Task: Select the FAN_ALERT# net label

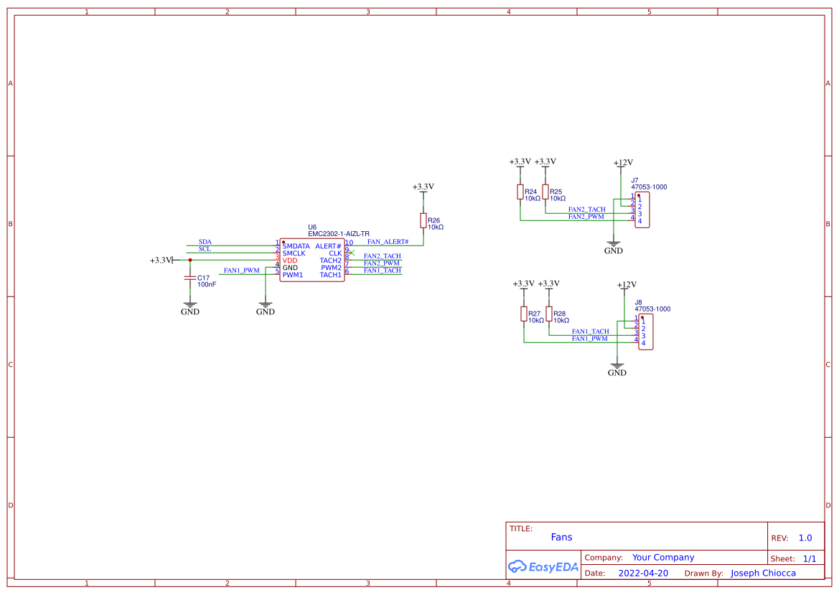Action: pos(388,242)
